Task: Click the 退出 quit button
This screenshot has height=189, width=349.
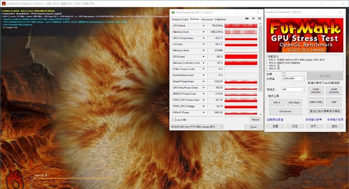Action: click(x=334, y=126)
